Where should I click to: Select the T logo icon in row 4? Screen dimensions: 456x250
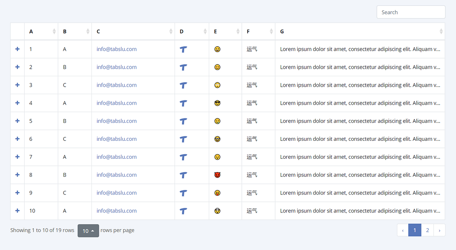pyautogui.click(x=183, y=103)
